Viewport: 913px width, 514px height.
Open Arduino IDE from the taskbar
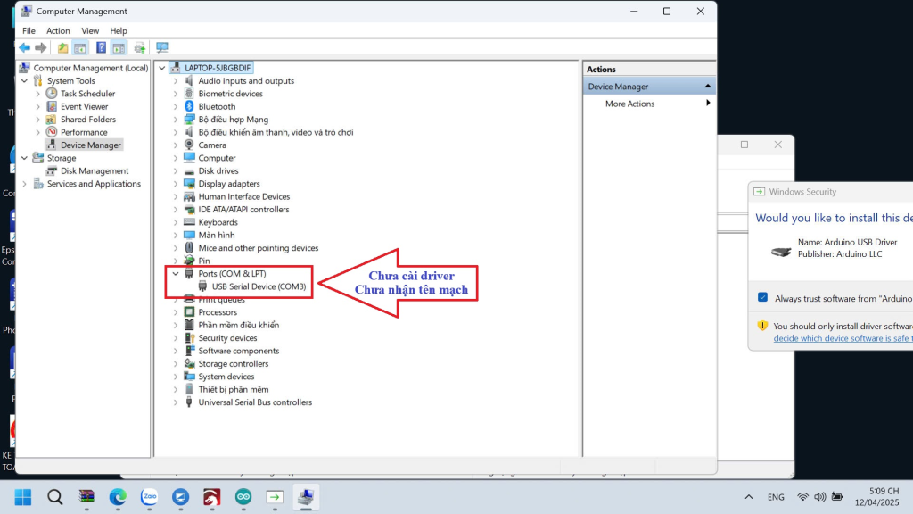[x=243, y=496]
